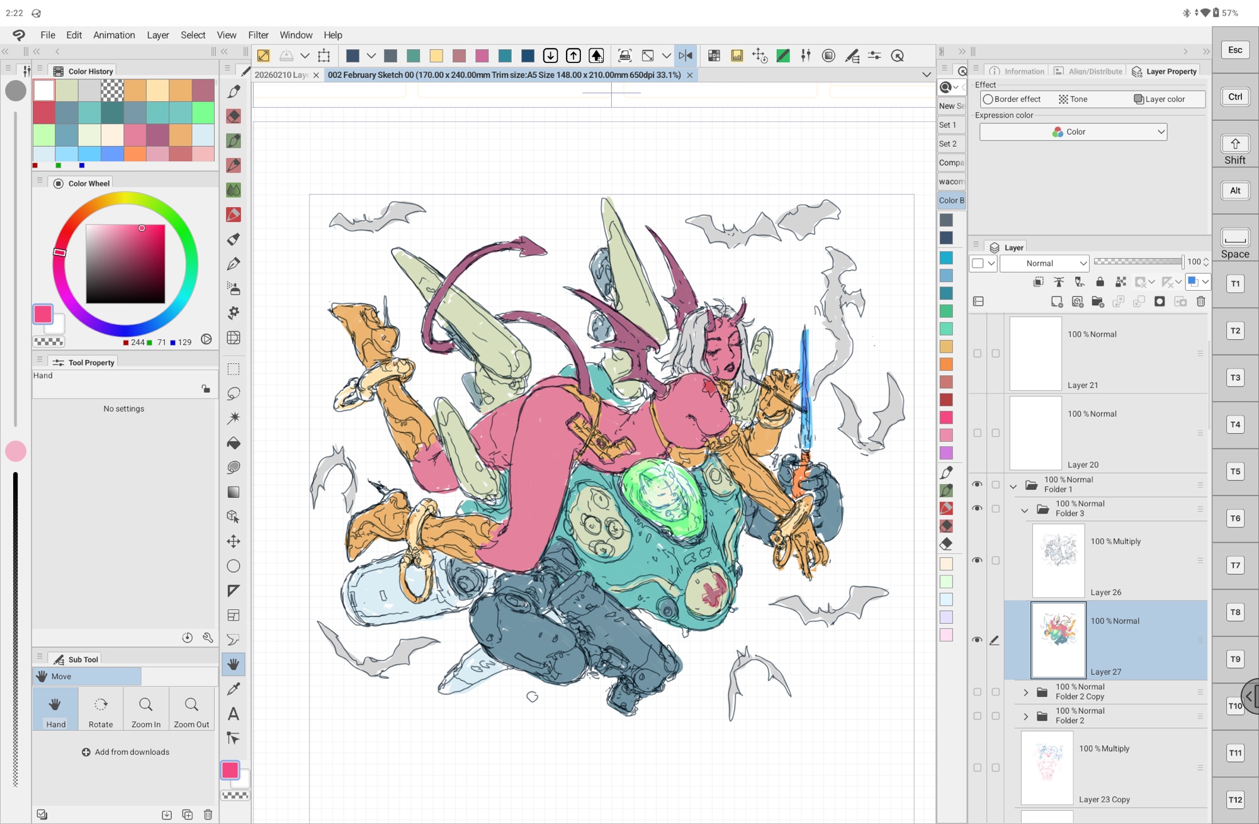Switch to the Align/Distribute tab
1259x824 pixels.
pos(1089,71)
